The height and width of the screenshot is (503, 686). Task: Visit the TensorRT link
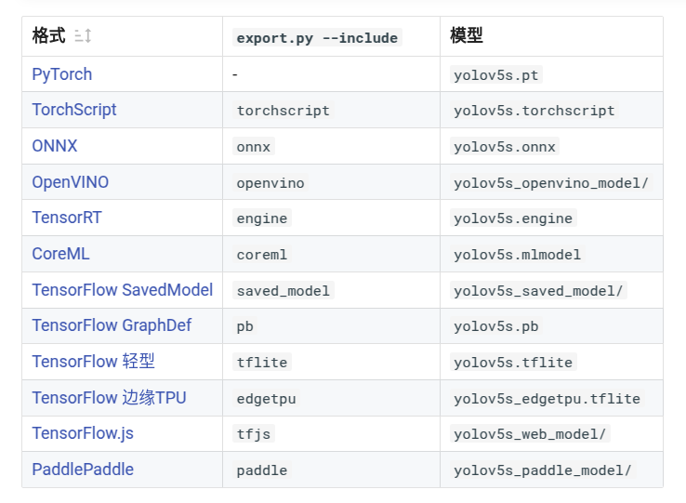[67, 218]
